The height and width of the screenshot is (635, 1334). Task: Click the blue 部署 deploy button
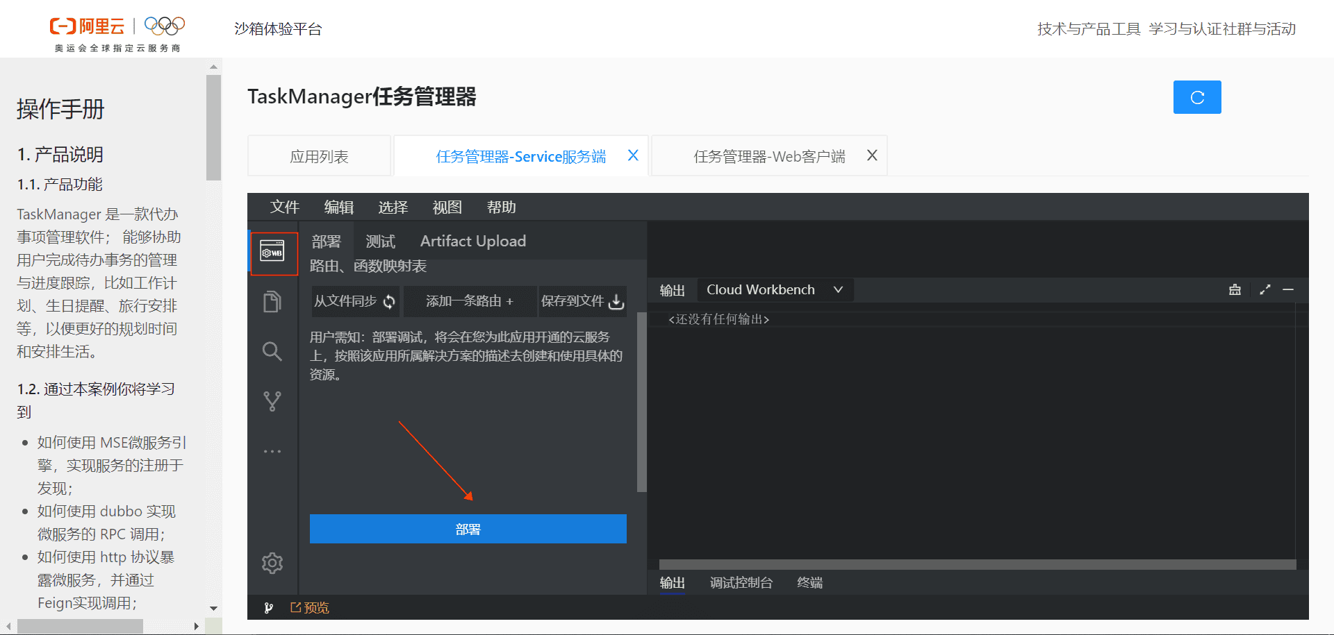(467, 529)
